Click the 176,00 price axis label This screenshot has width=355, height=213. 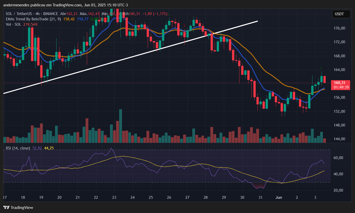click(x=339, y=28)
